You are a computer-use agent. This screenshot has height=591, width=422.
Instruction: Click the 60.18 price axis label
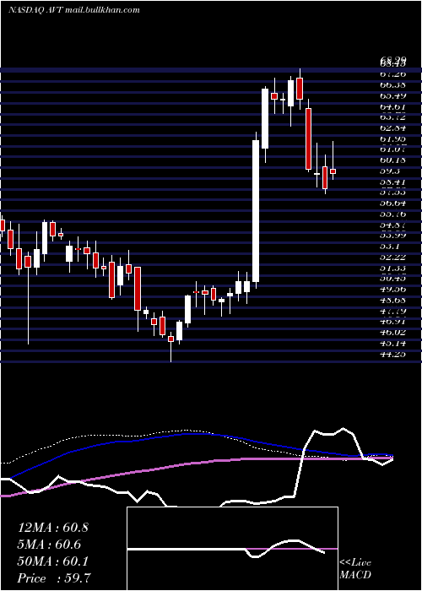(393, 160)
